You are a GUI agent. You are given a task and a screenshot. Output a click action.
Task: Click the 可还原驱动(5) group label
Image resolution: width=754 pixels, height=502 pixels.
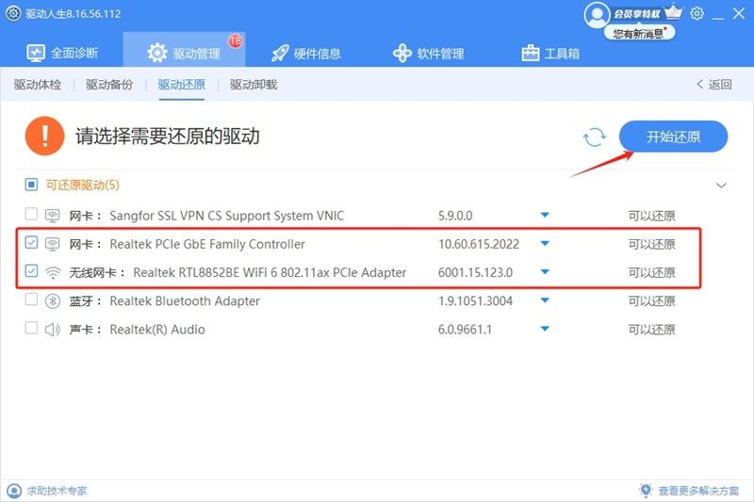pos(82,185)
